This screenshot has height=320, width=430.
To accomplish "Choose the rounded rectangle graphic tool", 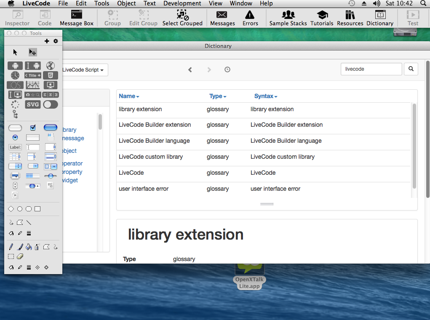I will 29,209.
